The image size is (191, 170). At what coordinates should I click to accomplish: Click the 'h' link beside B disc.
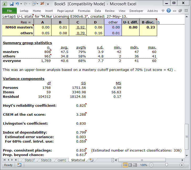click(x=159, y=22)
